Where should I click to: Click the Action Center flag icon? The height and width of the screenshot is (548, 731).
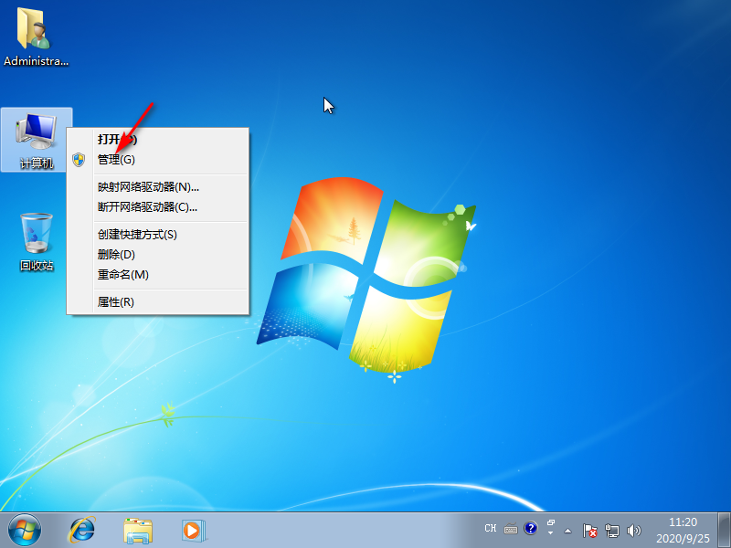point(591,530)
